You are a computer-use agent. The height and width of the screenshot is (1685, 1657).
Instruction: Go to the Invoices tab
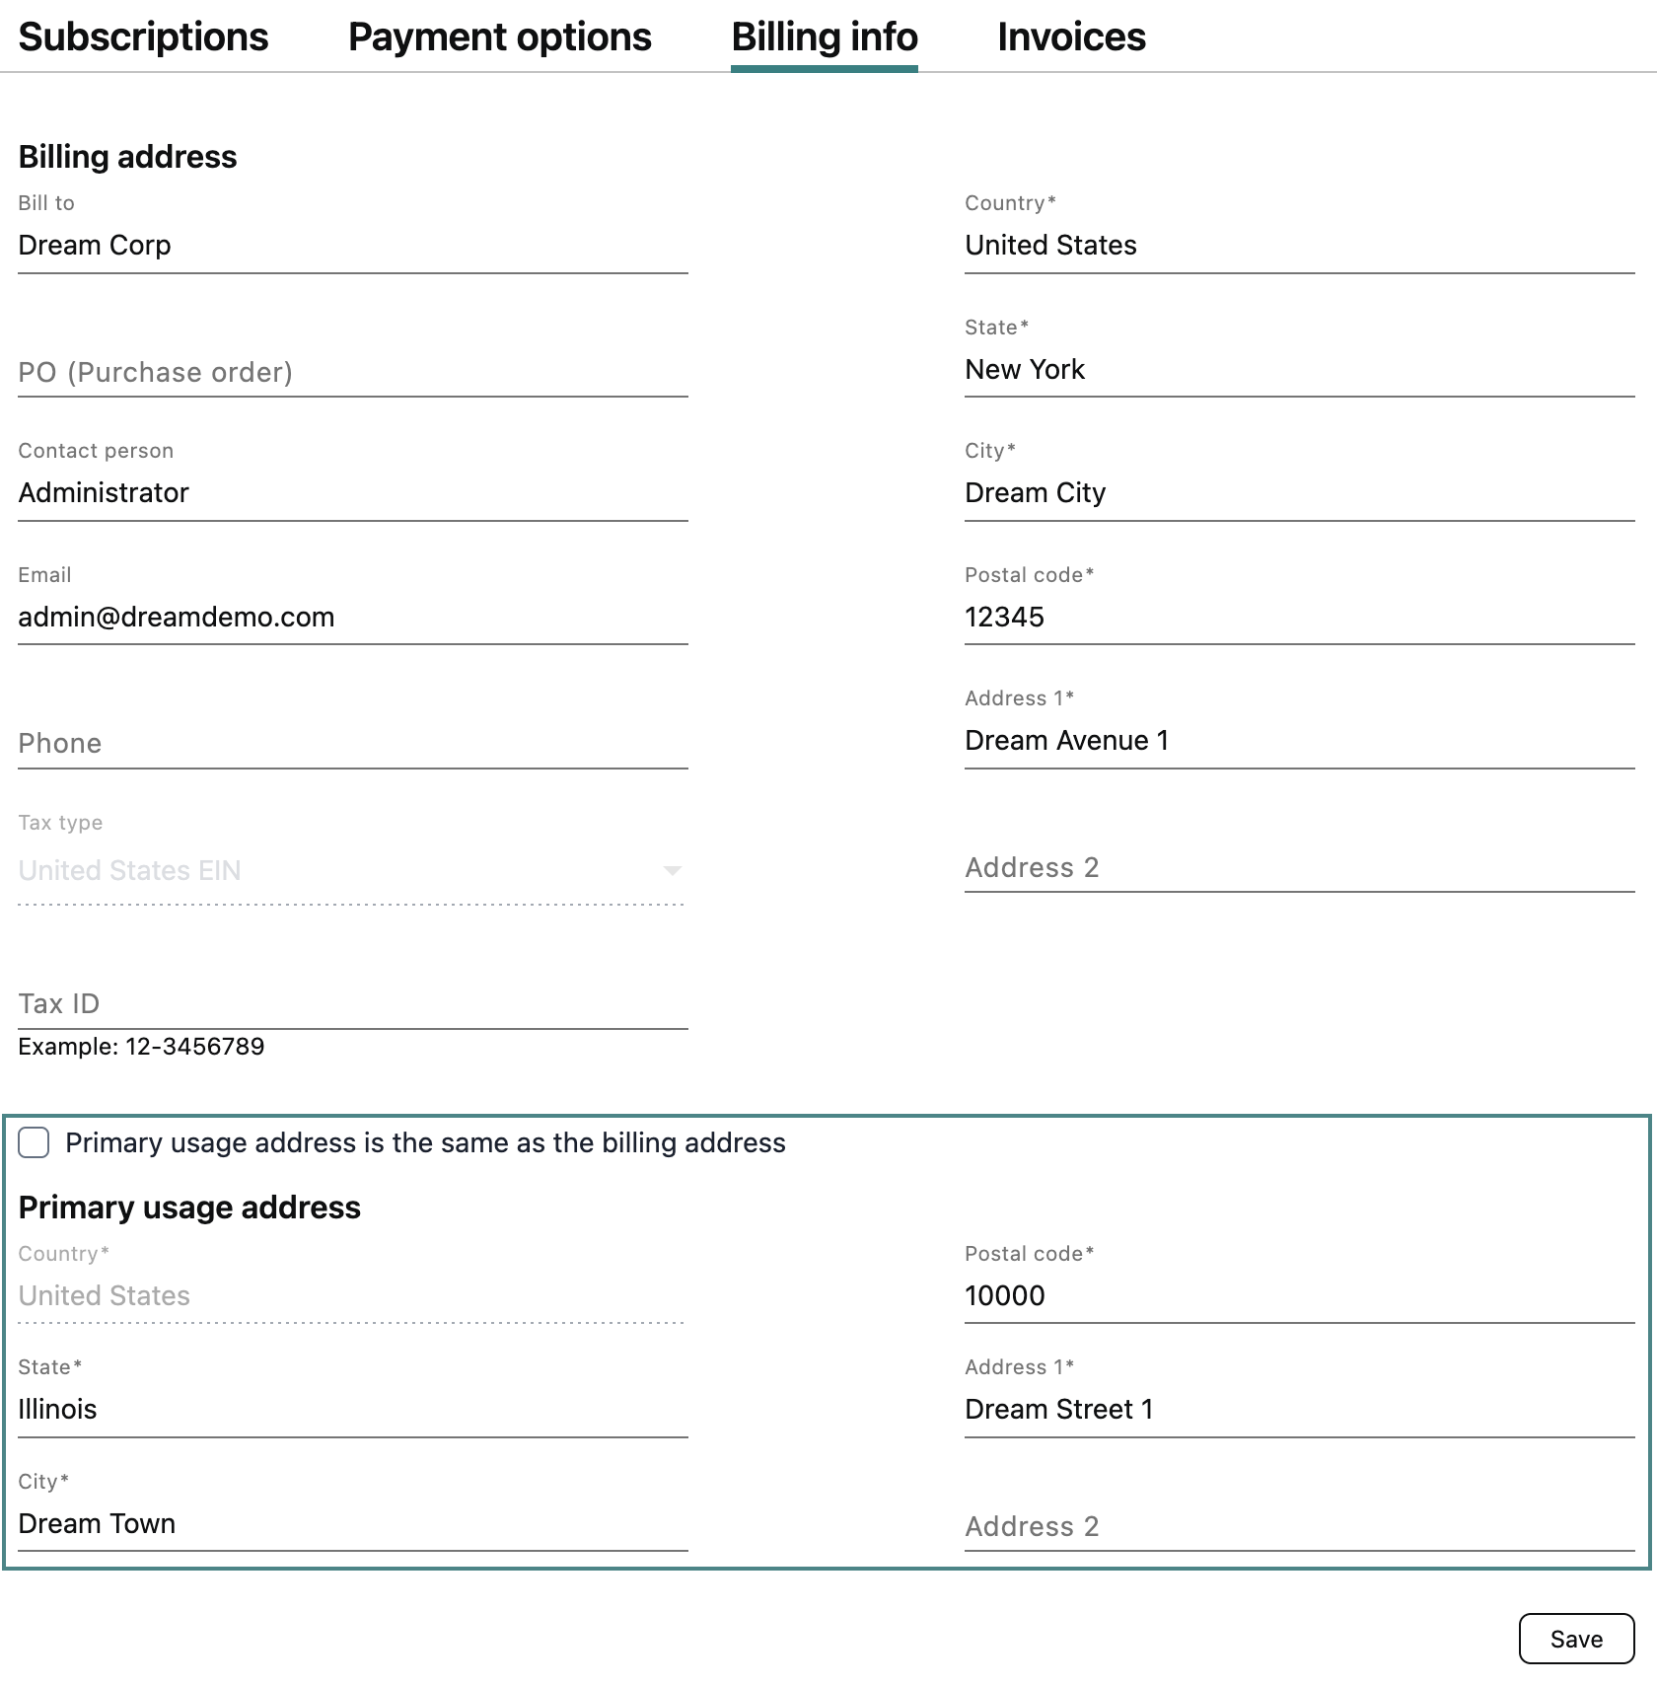click(x=1071, y=37)
